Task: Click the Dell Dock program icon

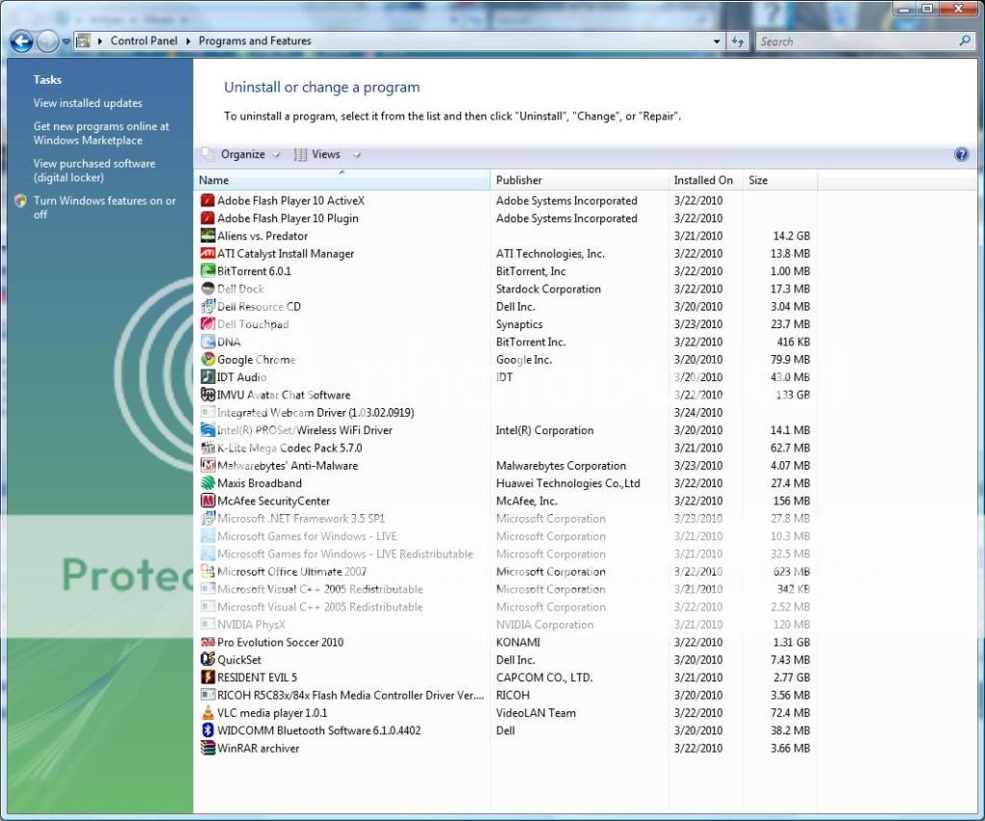Action: coord(208,289)
